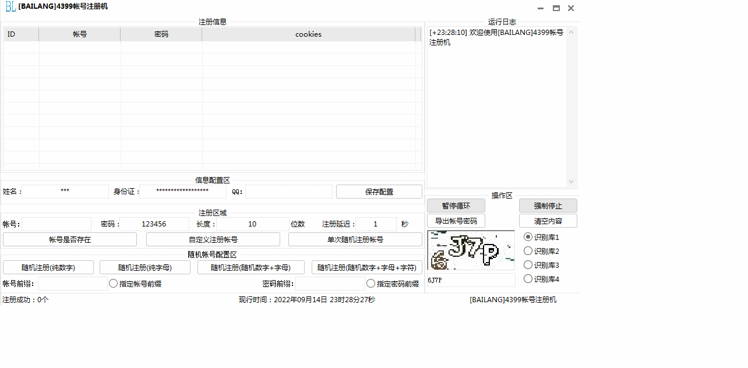The width and height of the screenshot is (748, 368).
Task: Enable 指定帐号前缀 account prefix option
Action: click(x=113, y=283)
